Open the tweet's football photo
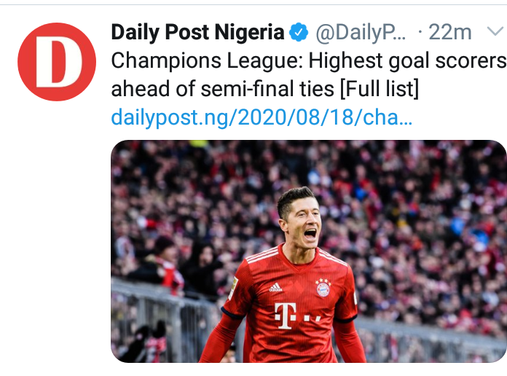Image resolution: width=507 pixels, height=376 pixels. (x=308, y=251)
